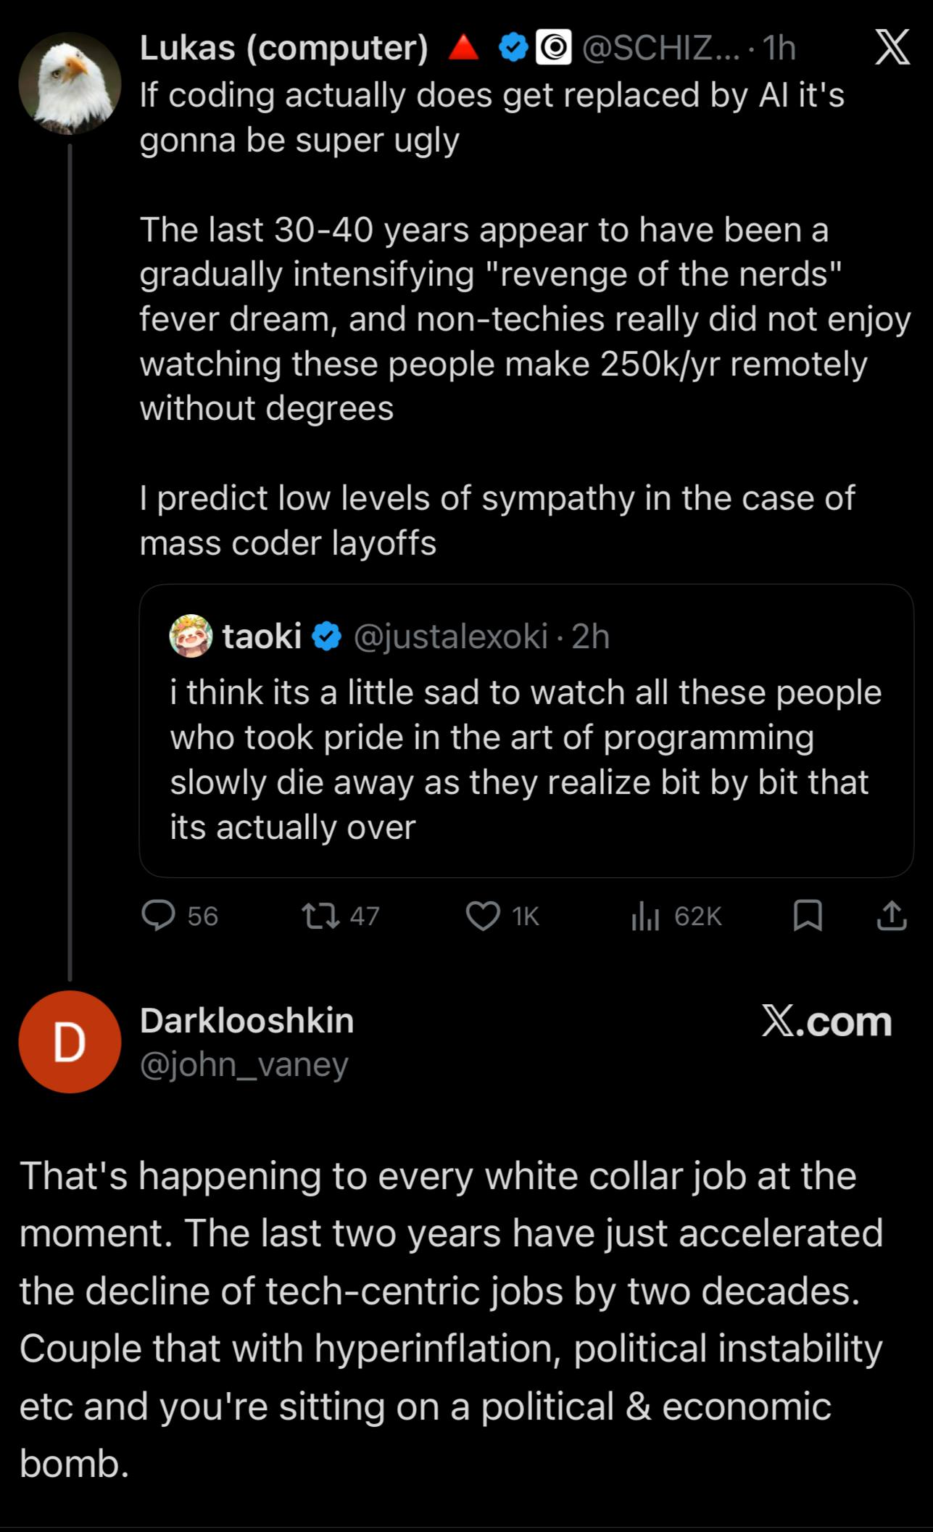933x1532 pixels.
Task: Open the reply comment icon showing 56
Action: click(x=159, y=915)
